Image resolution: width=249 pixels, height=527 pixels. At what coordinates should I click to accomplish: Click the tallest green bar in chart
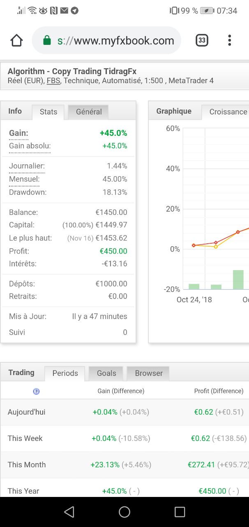[238, 280]
